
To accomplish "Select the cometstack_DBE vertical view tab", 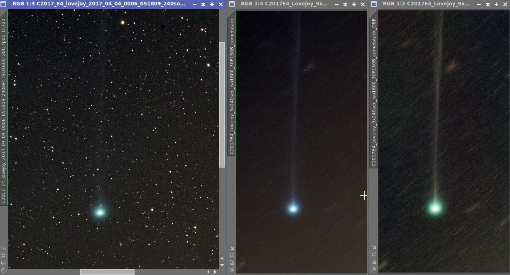I will [374, 87].
